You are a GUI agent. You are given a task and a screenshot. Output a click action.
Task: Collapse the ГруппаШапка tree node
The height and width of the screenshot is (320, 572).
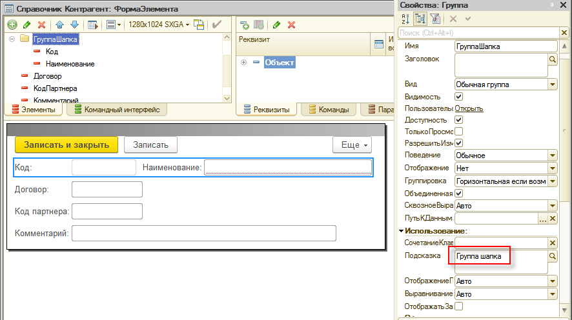click(x=12, y=39)
